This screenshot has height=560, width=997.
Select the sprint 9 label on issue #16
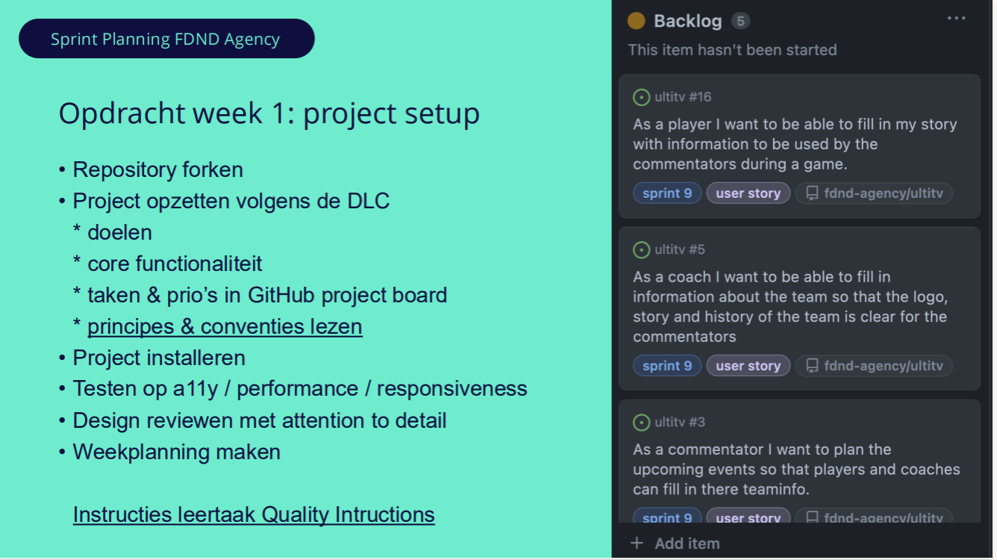pos(667,193)
